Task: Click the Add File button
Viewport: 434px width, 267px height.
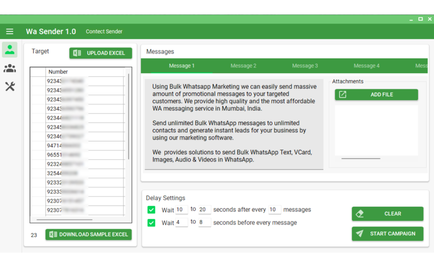Action: pyautogui.click(x=377, y=94)
